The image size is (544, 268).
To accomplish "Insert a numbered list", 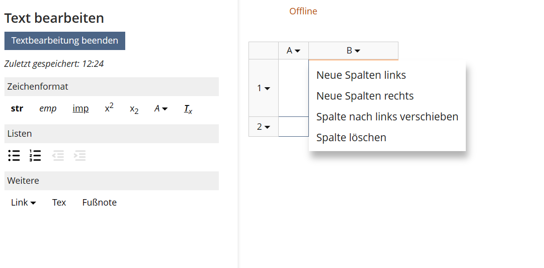I will pos(35,156).
